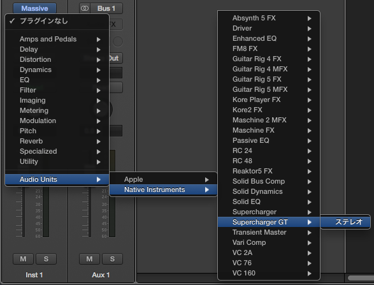This screenshot has height=285, width=374.
Task: Choose Kore Player FX plugin
Action: [x=269, y=99]
